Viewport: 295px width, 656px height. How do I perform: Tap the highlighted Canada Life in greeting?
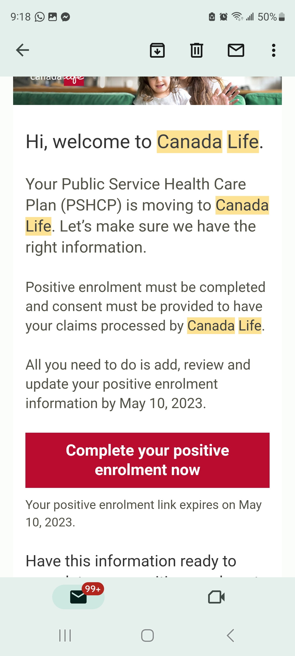208,142
